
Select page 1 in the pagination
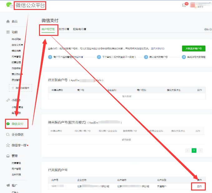click(x=194, y=150)
